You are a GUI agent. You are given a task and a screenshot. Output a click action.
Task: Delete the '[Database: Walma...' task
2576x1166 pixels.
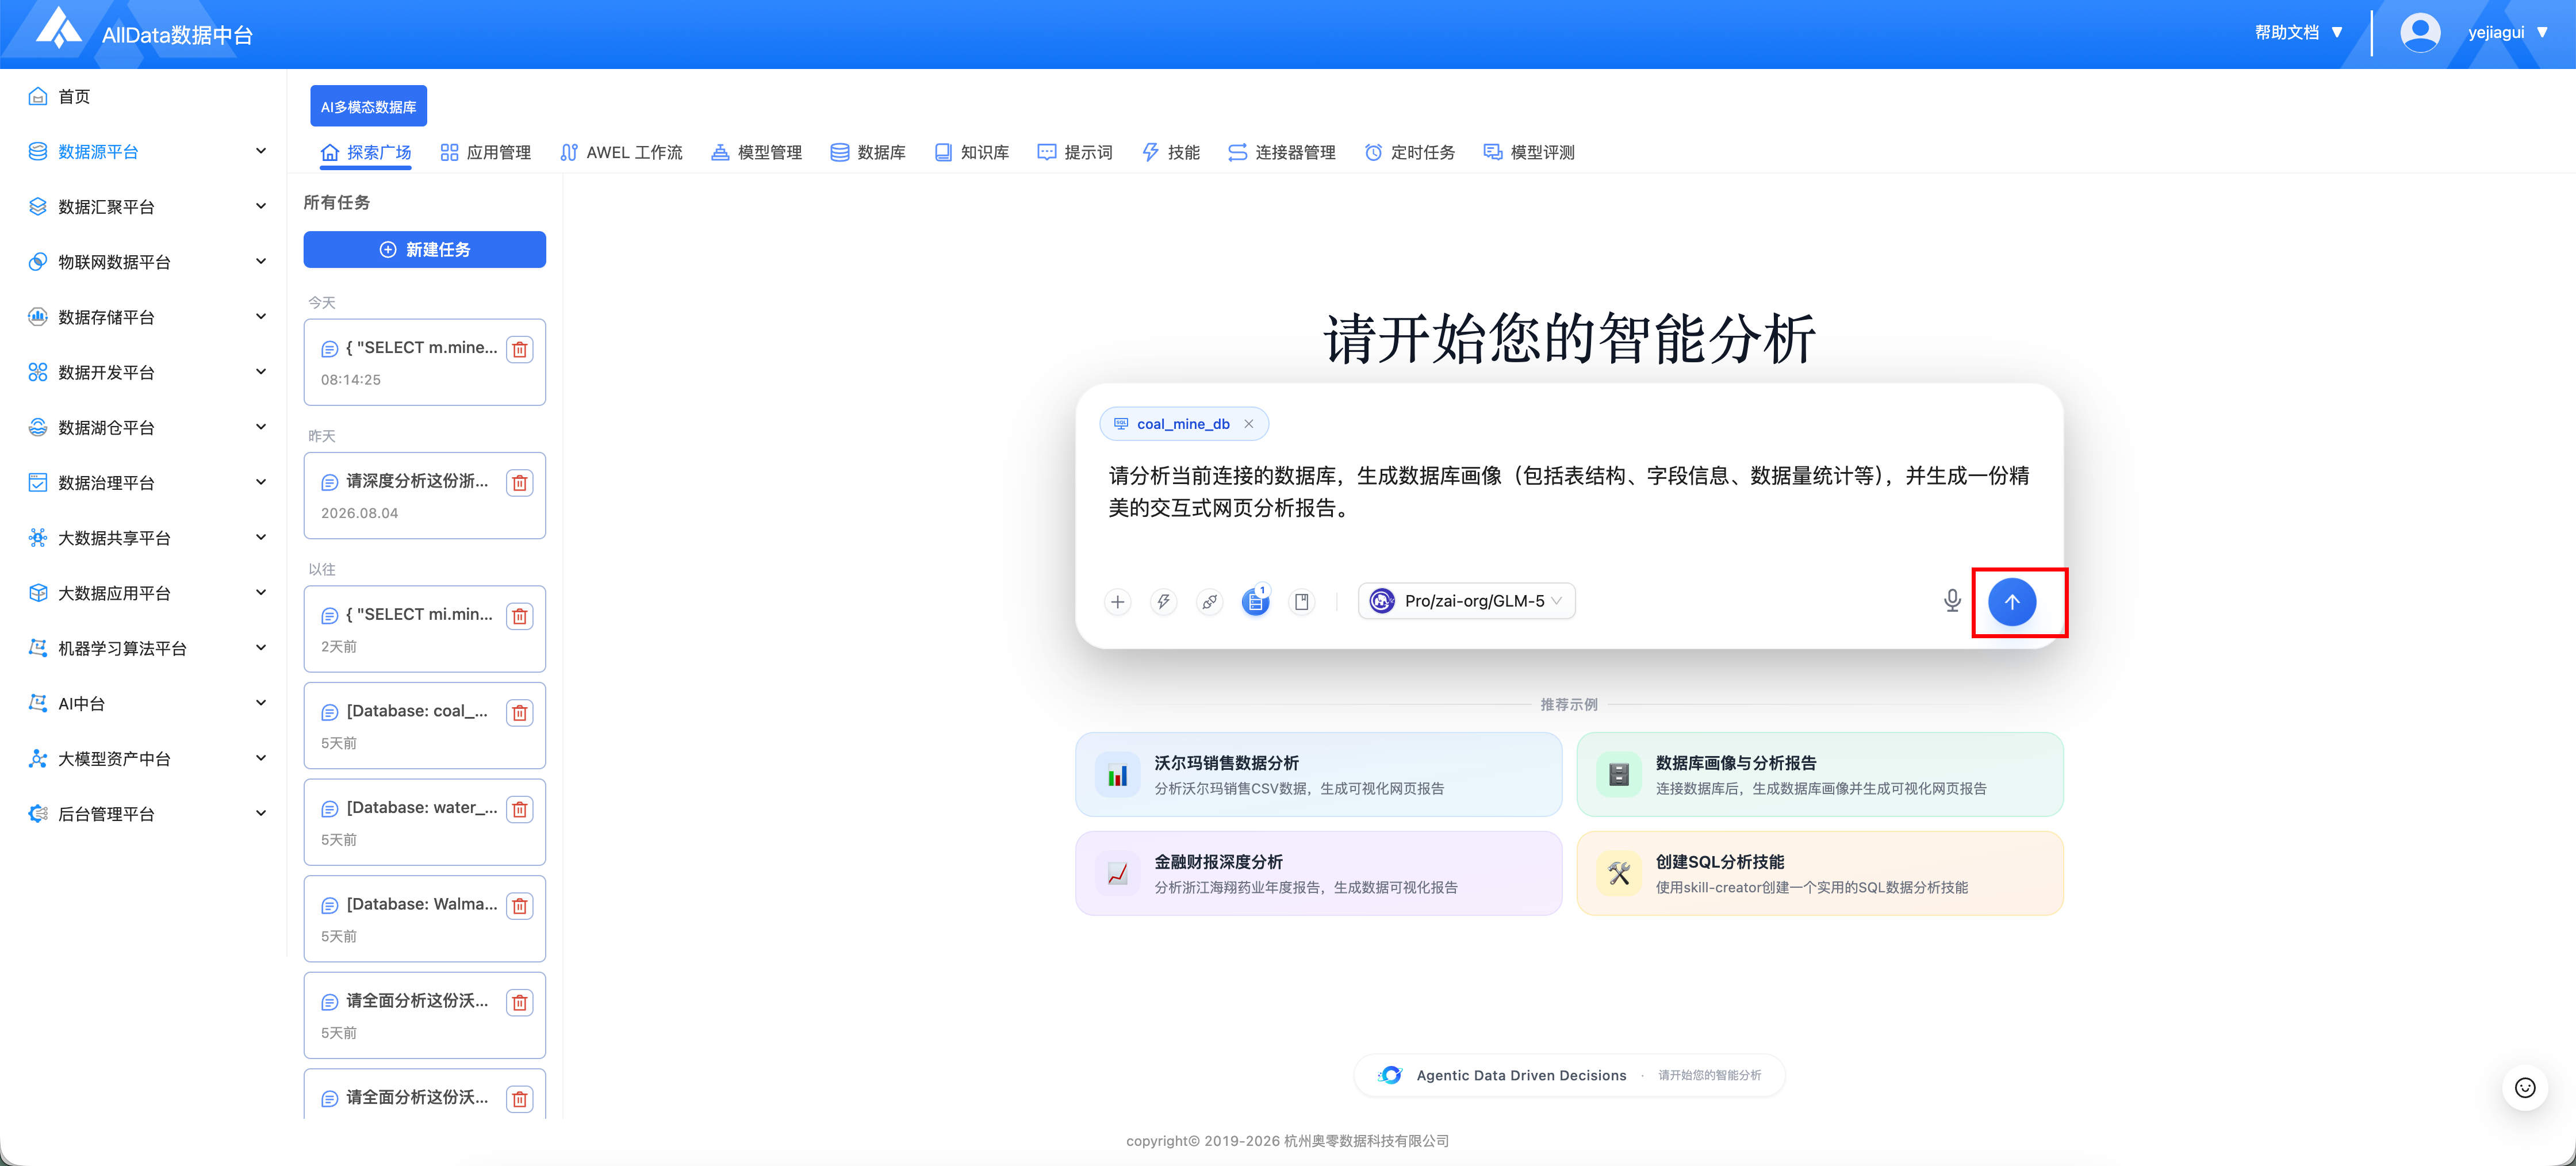click(x=520, y=906)
